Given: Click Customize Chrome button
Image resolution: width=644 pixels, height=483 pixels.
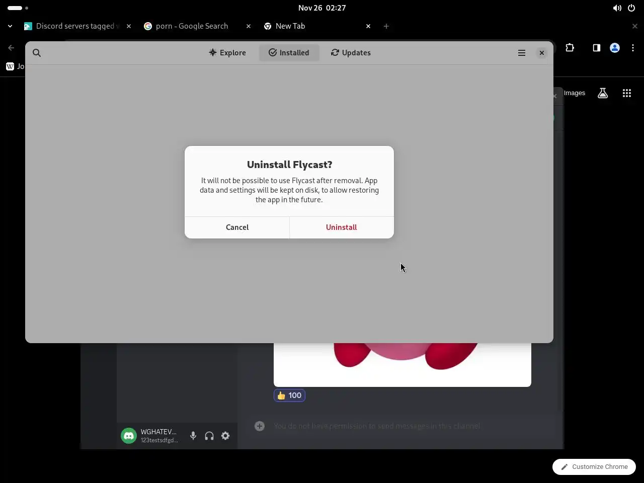Looking at the screenshot, I should (594, 467).
